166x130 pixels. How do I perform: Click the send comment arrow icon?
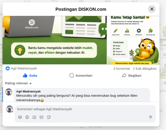pyautogui.click(x=150, y=117)
